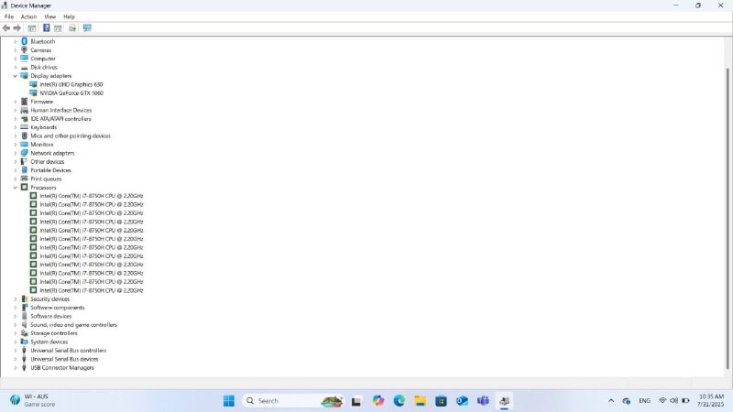The height and width of the screenshot is (412, 733).
Task: Click the Help toolbar icon with question mark
Action: click(x=47, y=28)
